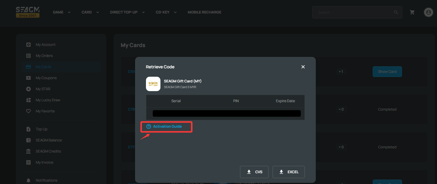The width and height of the screenshot is (437, 184).
Task: Click the My Invoice document icon
Action: (28, 162)
